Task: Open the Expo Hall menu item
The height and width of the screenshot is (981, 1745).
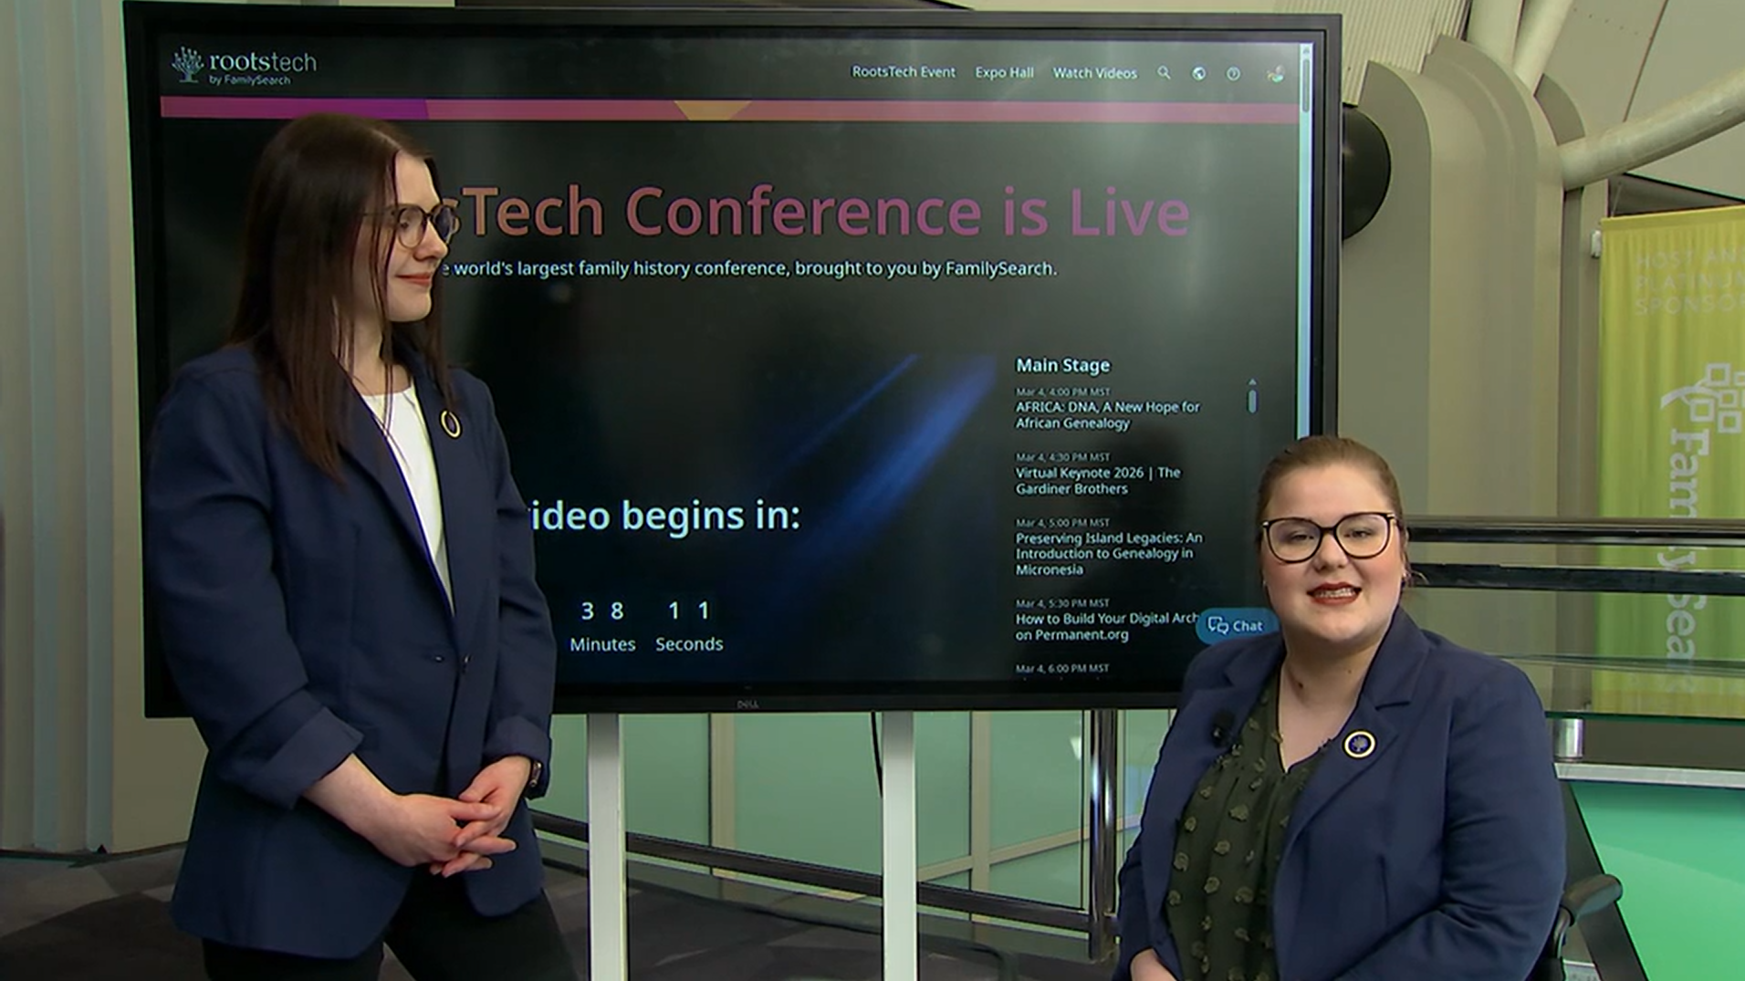Action: pyautogui.click(x=1004, y=73)
